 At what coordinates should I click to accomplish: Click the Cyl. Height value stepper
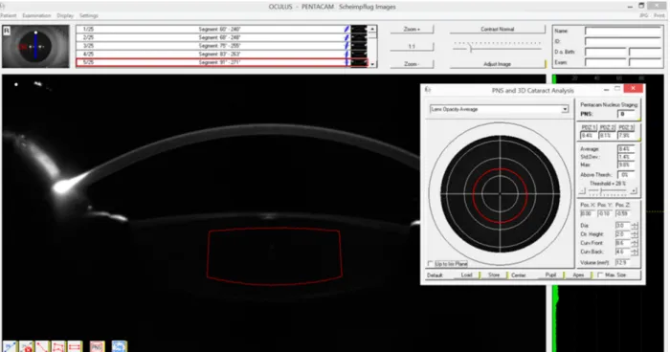tap(635, 234)
